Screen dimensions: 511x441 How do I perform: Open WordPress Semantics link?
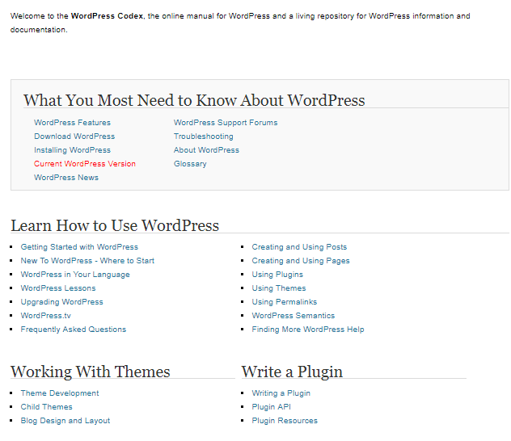tap(293, 315)
